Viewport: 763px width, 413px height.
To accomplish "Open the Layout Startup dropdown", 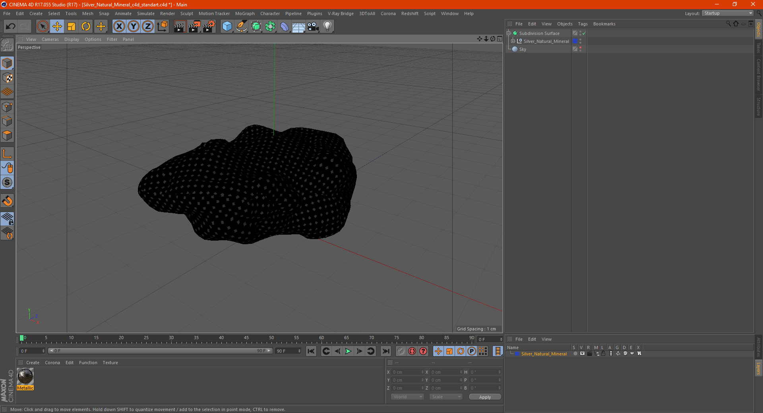I will [x=728, y=13].
